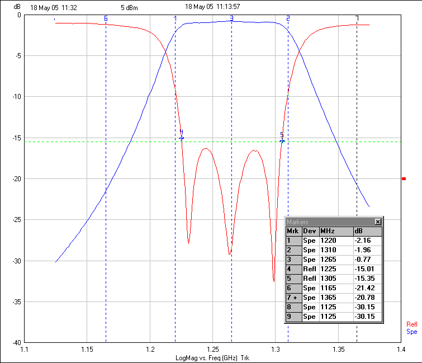Click marker 1 label at 1220 MHz
This screenshot has height=363, width=422.
(x=175, y=18)
